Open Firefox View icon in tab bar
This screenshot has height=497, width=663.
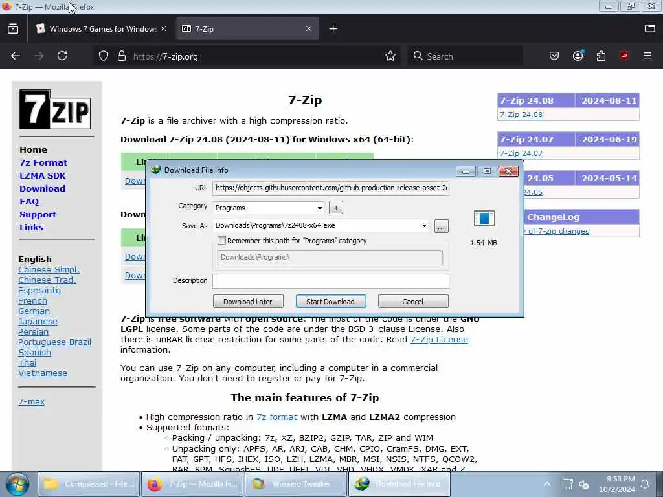(x=13, y=28)
